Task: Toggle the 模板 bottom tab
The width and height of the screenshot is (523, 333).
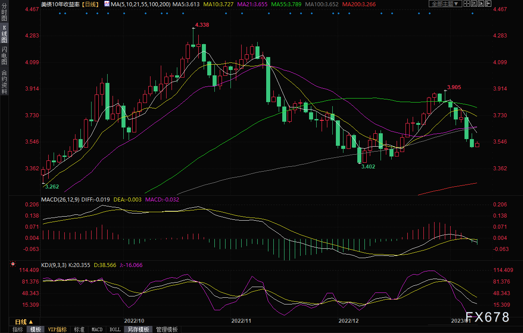Action: [35, 329]
